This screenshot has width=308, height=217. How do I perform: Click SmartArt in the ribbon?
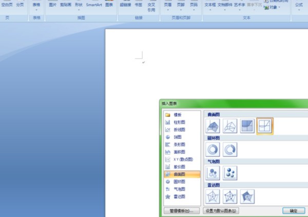[x=94, y=5]
